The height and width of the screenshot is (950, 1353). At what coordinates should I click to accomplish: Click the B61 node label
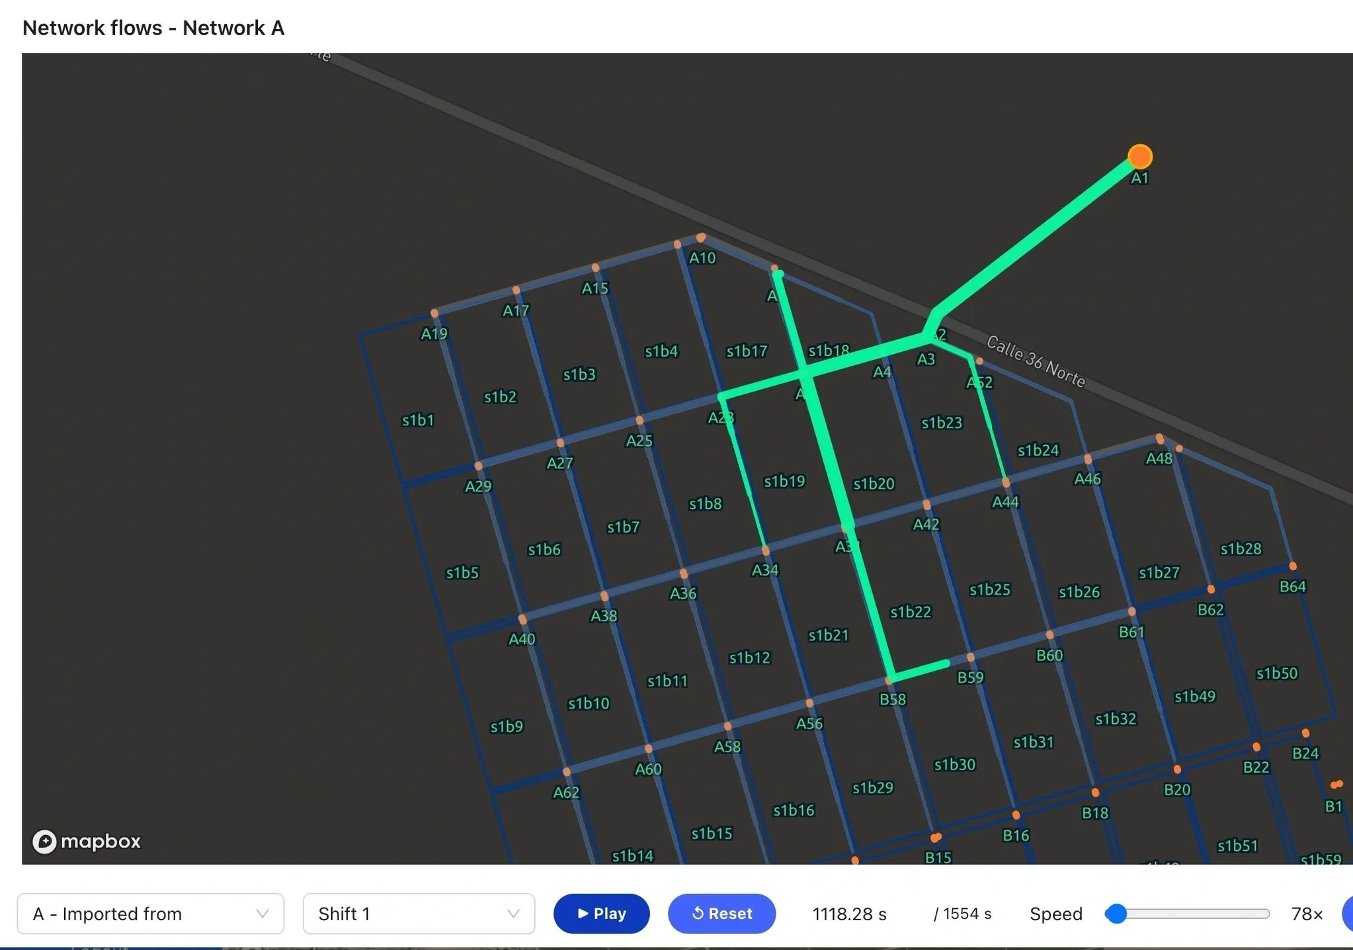(x=1131, y=632)
